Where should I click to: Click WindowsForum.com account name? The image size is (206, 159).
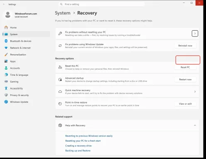26,14
